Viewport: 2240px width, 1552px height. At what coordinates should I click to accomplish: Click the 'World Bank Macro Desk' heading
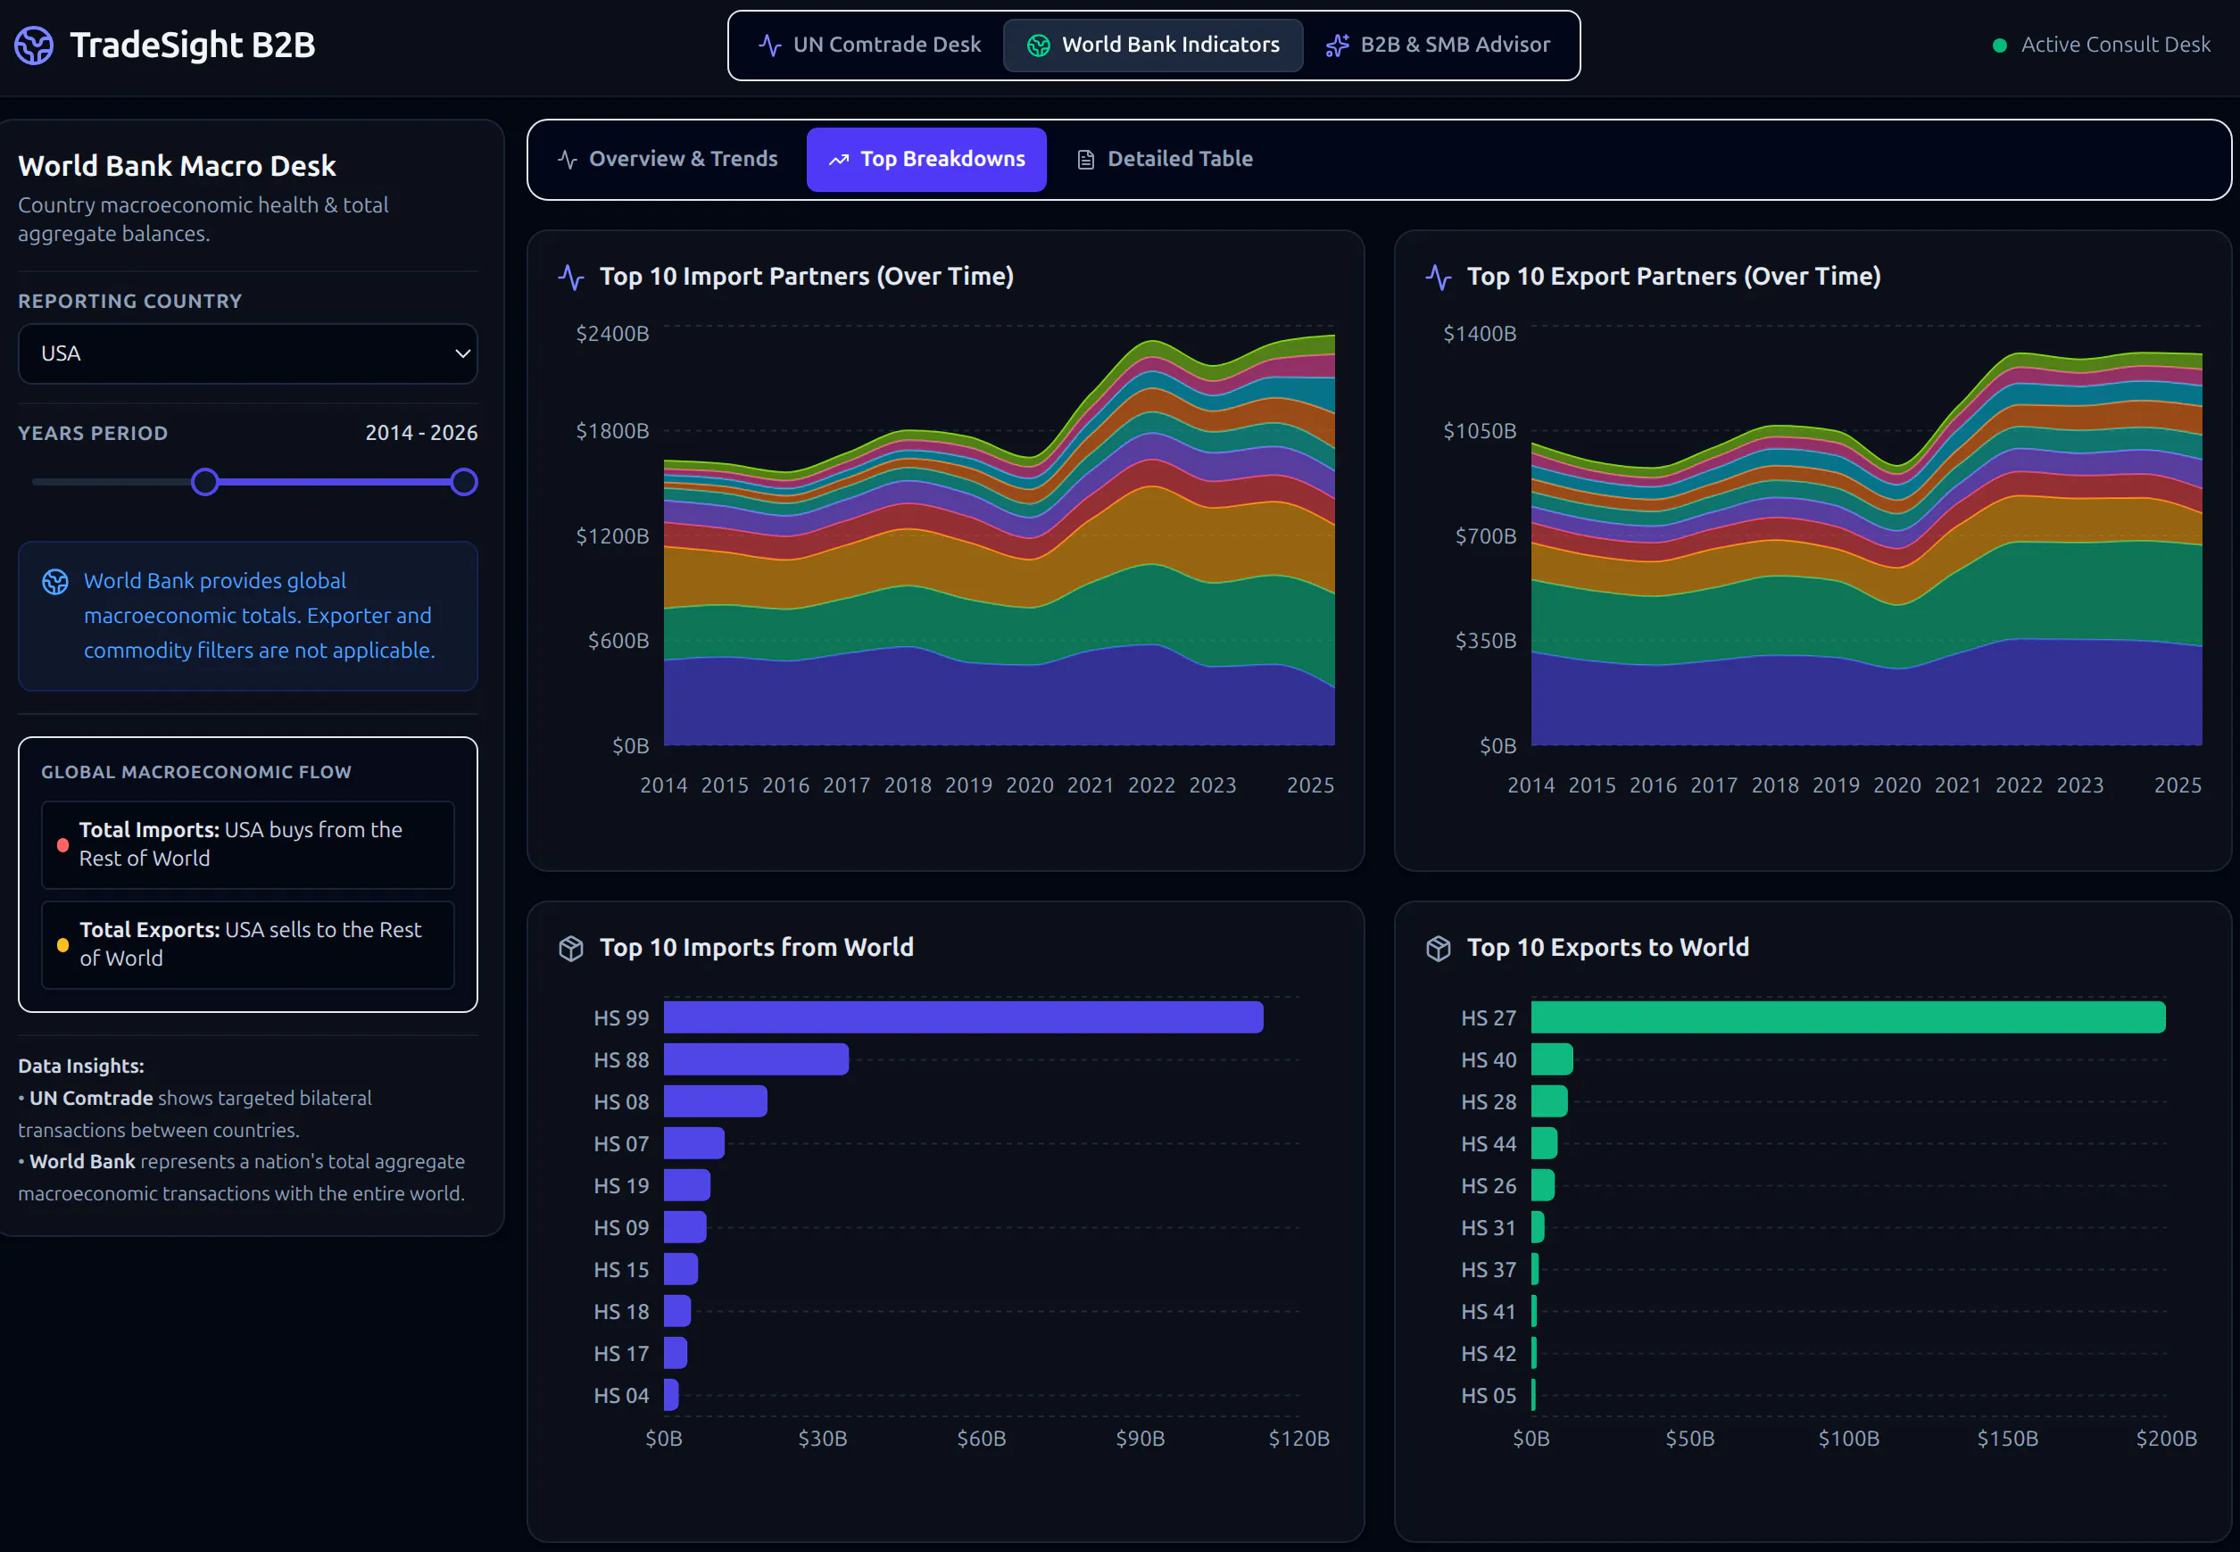(177, 166)
